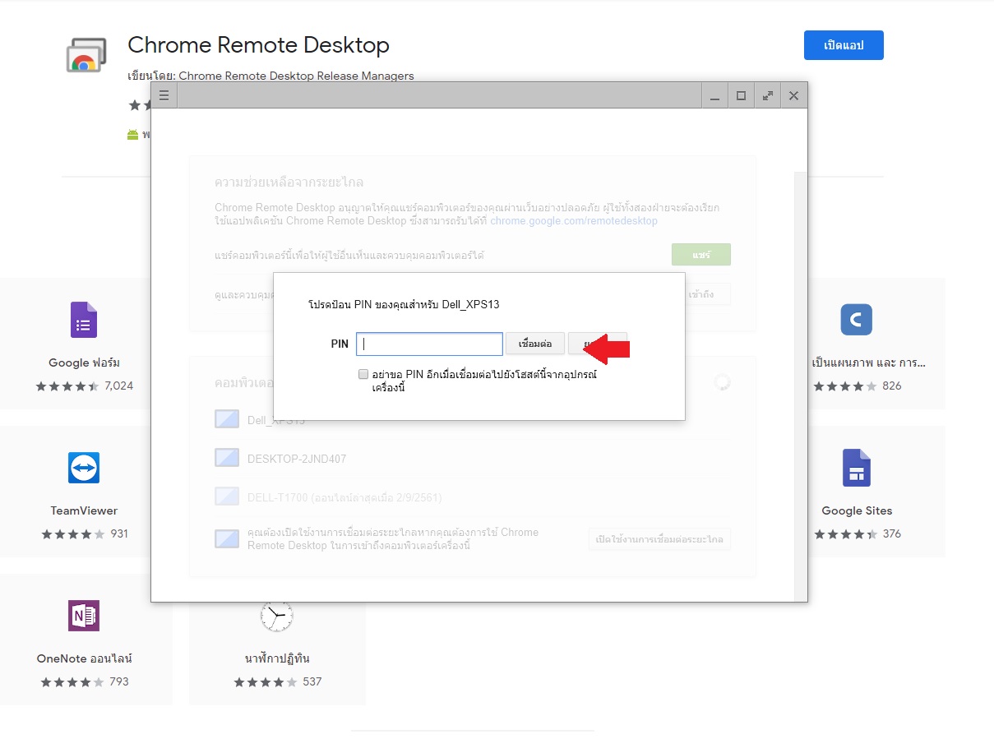Click the 7,024 rating count
Viewport: 994px width, 739px height.
pyautogui.click(x=118, y=386)
